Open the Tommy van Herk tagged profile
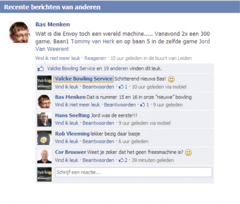The image size is (240, 204). tap(93, 41)
